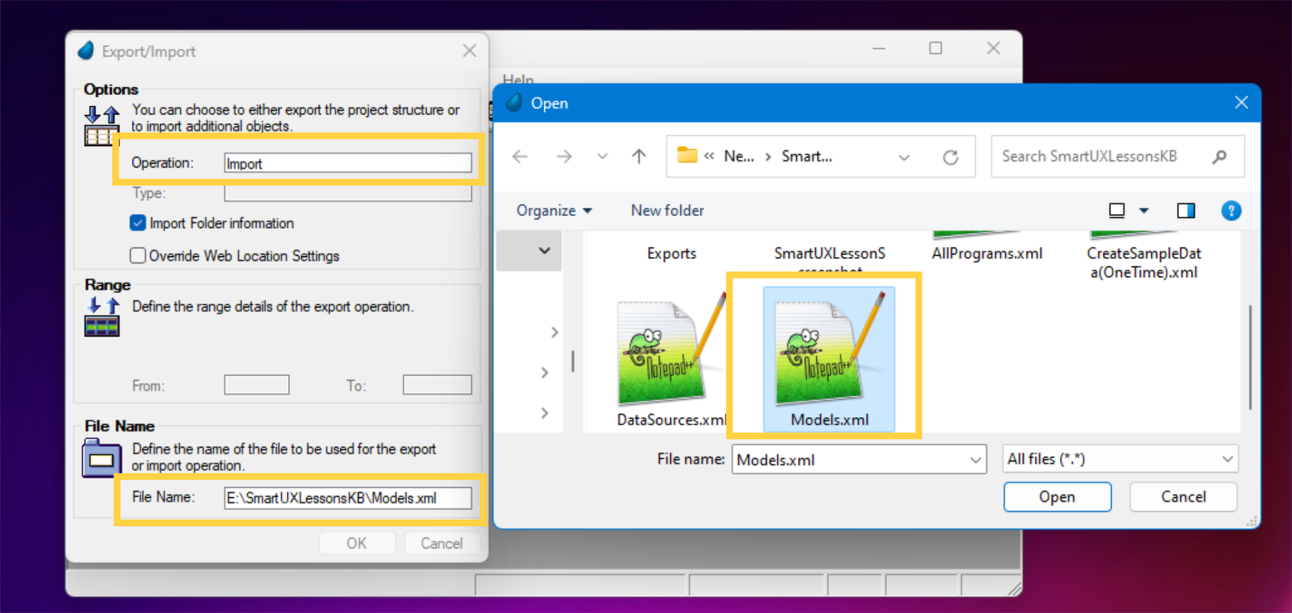Click the file list vertical scrollbar
The height and width of the screenshot is (613, 1292).
click(1250, 357)
